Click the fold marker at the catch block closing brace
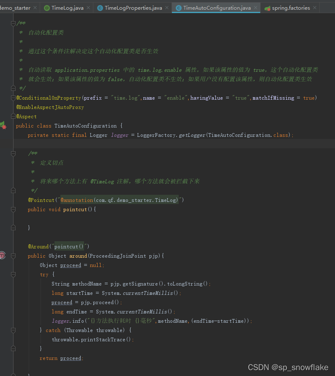 13,349
